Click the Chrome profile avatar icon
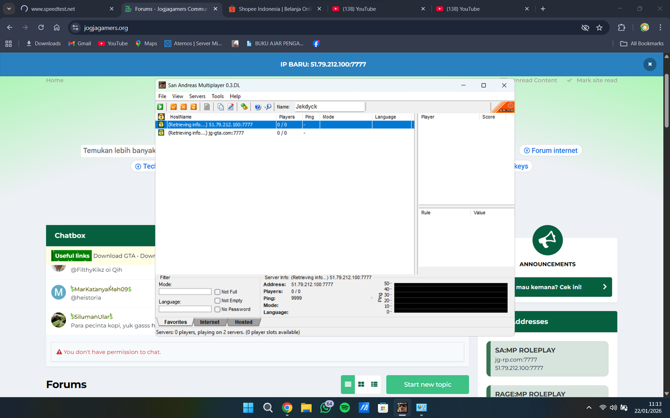Viewport: 670px width, 418px height. pos(645,28)
